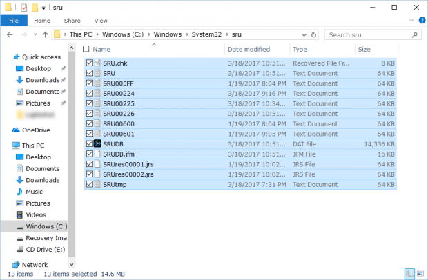Switch to the Home ribbon tab
The width and height of the screenshot is (428, 280).
pyautogui.click(x=42, y=21)
